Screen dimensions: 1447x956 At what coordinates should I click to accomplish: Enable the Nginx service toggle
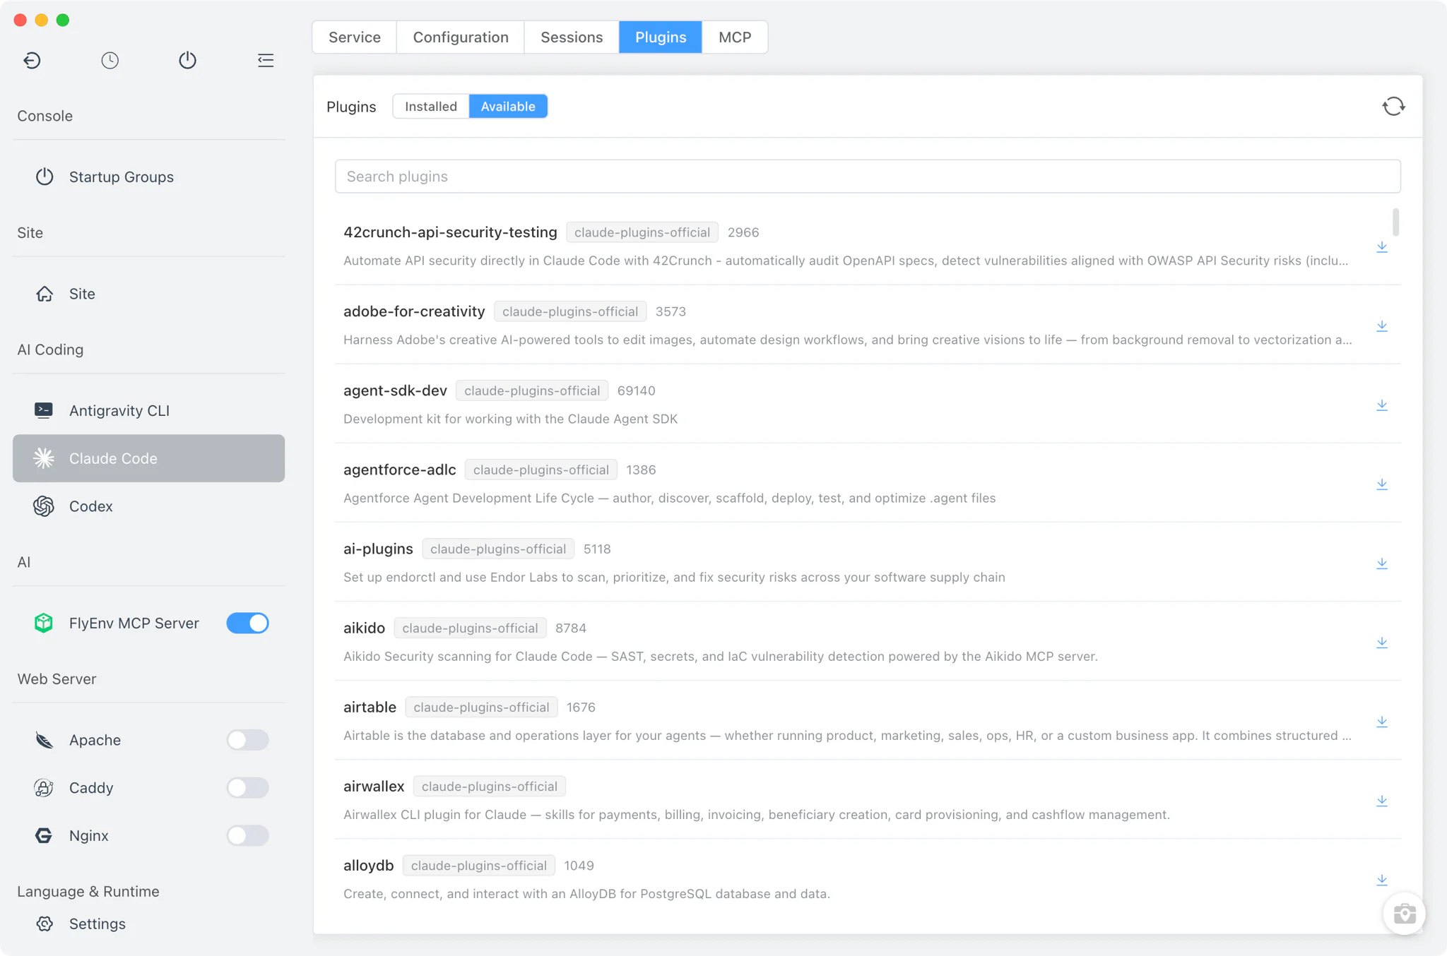[x=247, y=835]
